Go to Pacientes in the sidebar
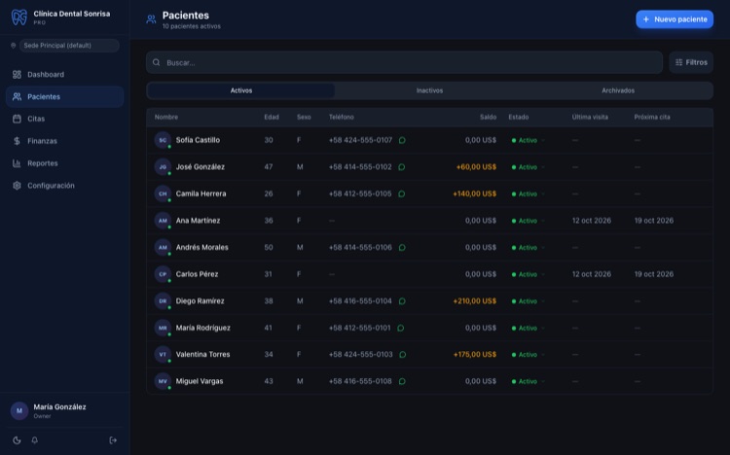730x455 pixels. [64, 97]
